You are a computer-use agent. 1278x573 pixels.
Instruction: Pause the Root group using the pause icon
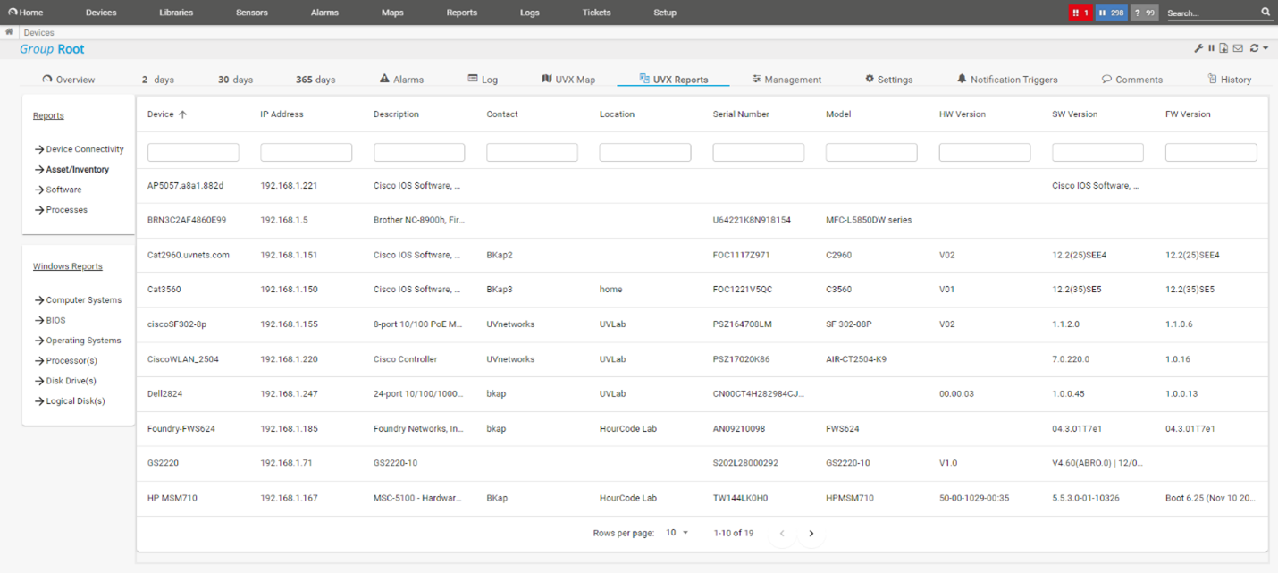[x=1211, y=47]
